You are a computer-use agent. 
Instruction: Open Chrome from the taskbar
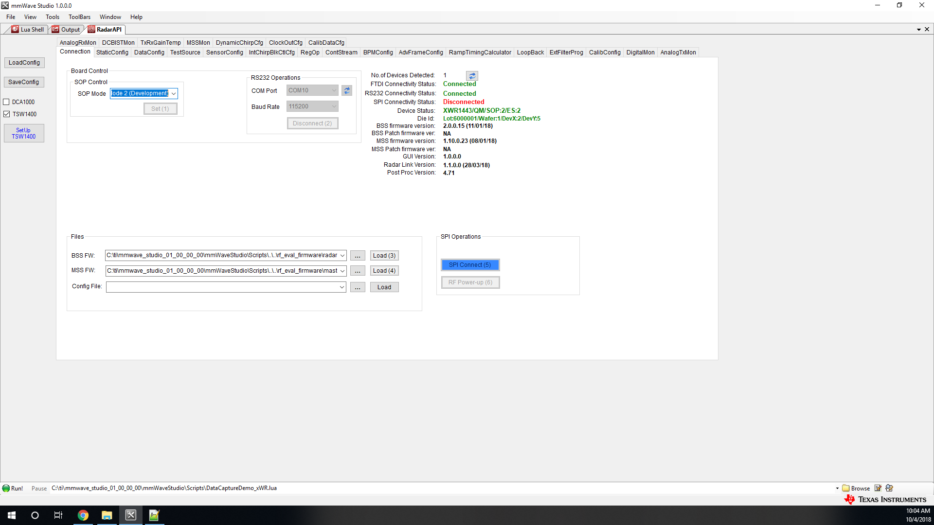tap(83, 515)
